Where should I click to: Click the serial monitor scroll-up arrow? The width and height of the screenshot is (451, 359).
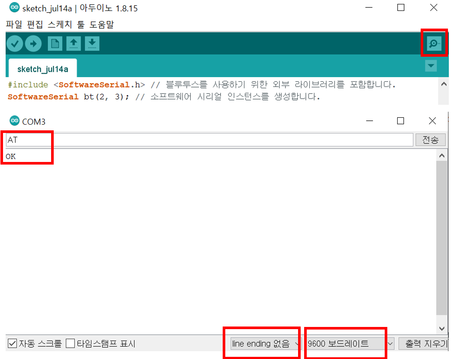[442, 156]
